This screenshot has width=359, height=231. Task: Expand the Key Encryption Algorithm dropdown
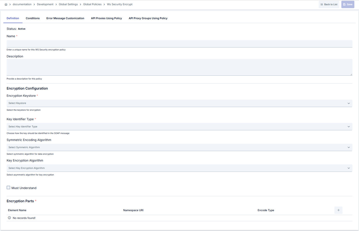pos(179,168)
